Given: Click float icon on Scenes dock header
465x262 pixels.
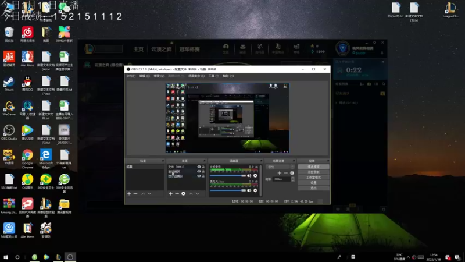Looking at the screenshot, I should coord(163,161).
